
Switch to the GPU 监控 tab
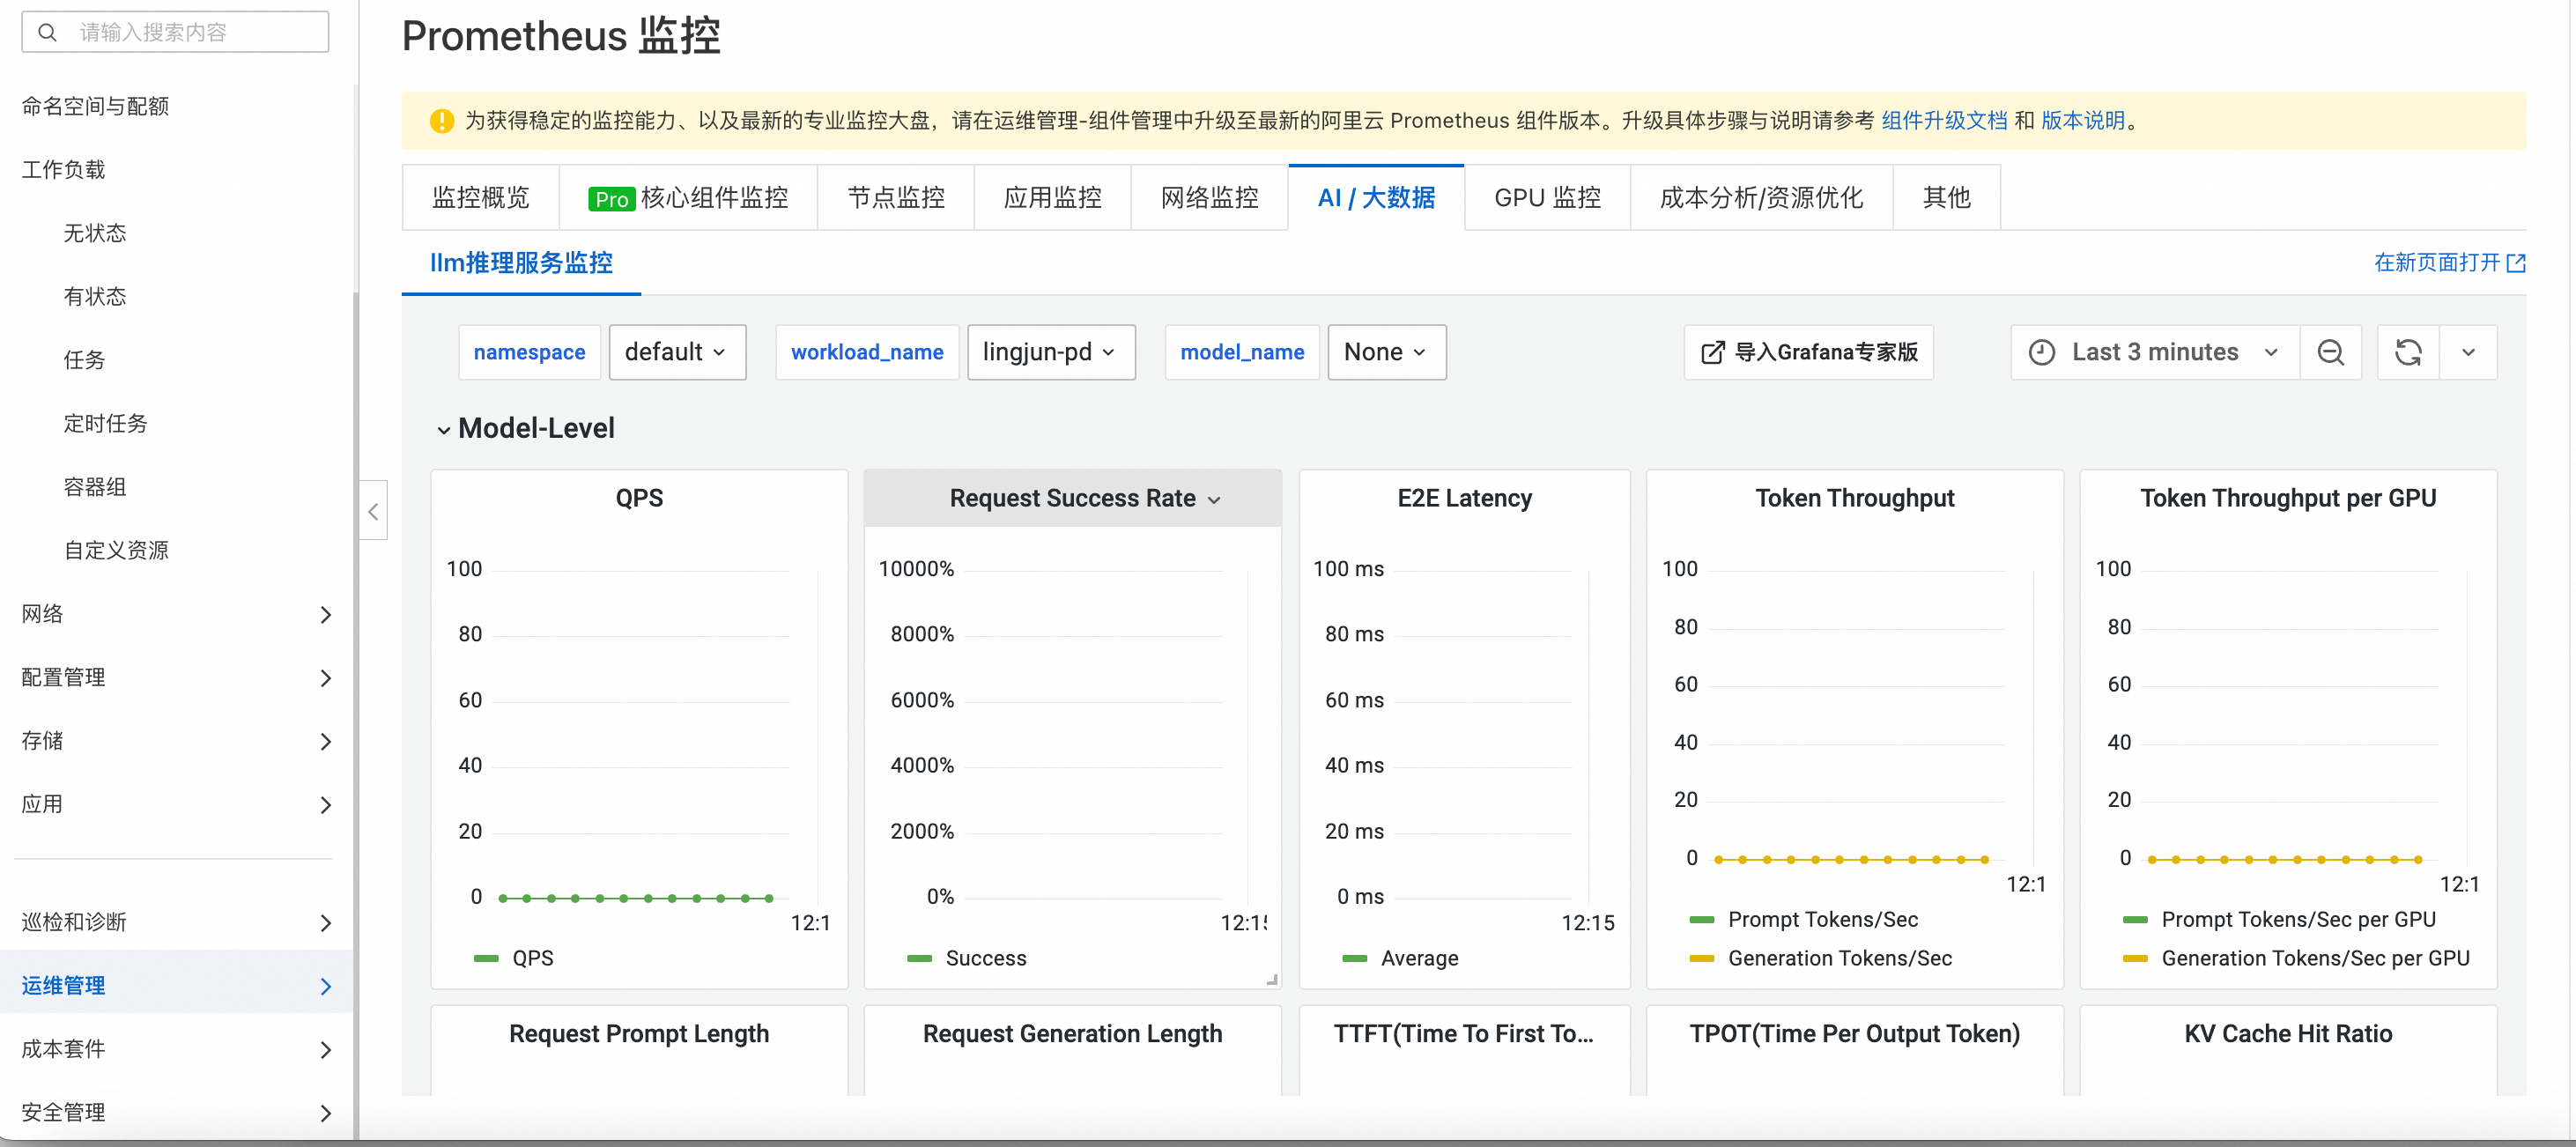click(1547, 198)
